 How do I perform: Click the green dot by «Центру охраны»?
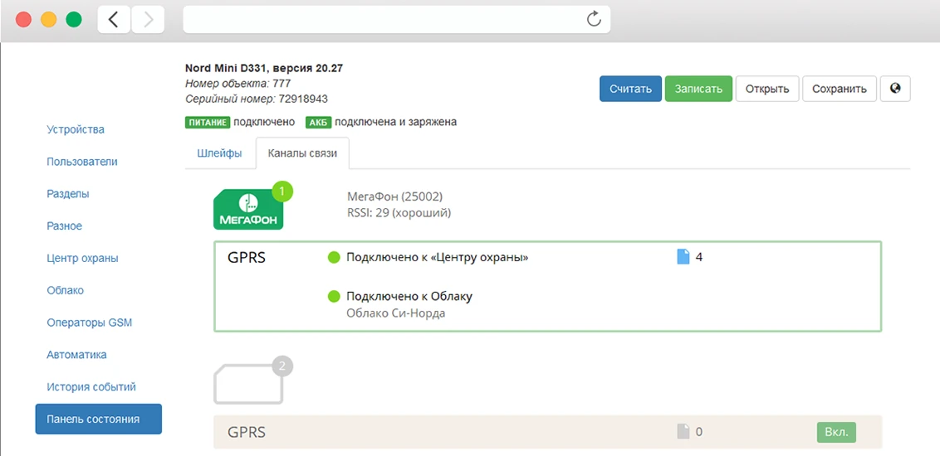pos(335,257)
